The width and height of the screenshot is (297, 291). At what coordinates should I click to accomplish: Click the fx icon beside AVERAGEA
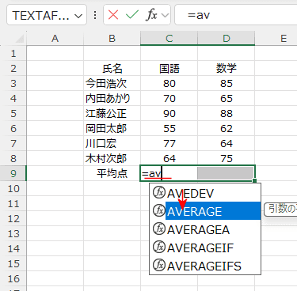(159, 229)
